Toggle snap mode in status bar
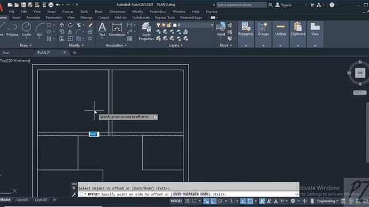Screen dimensions: 369x207 194,201
